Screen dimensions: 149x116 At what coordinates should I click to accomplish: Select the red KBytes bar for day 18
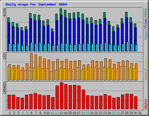tap(83, 99)
